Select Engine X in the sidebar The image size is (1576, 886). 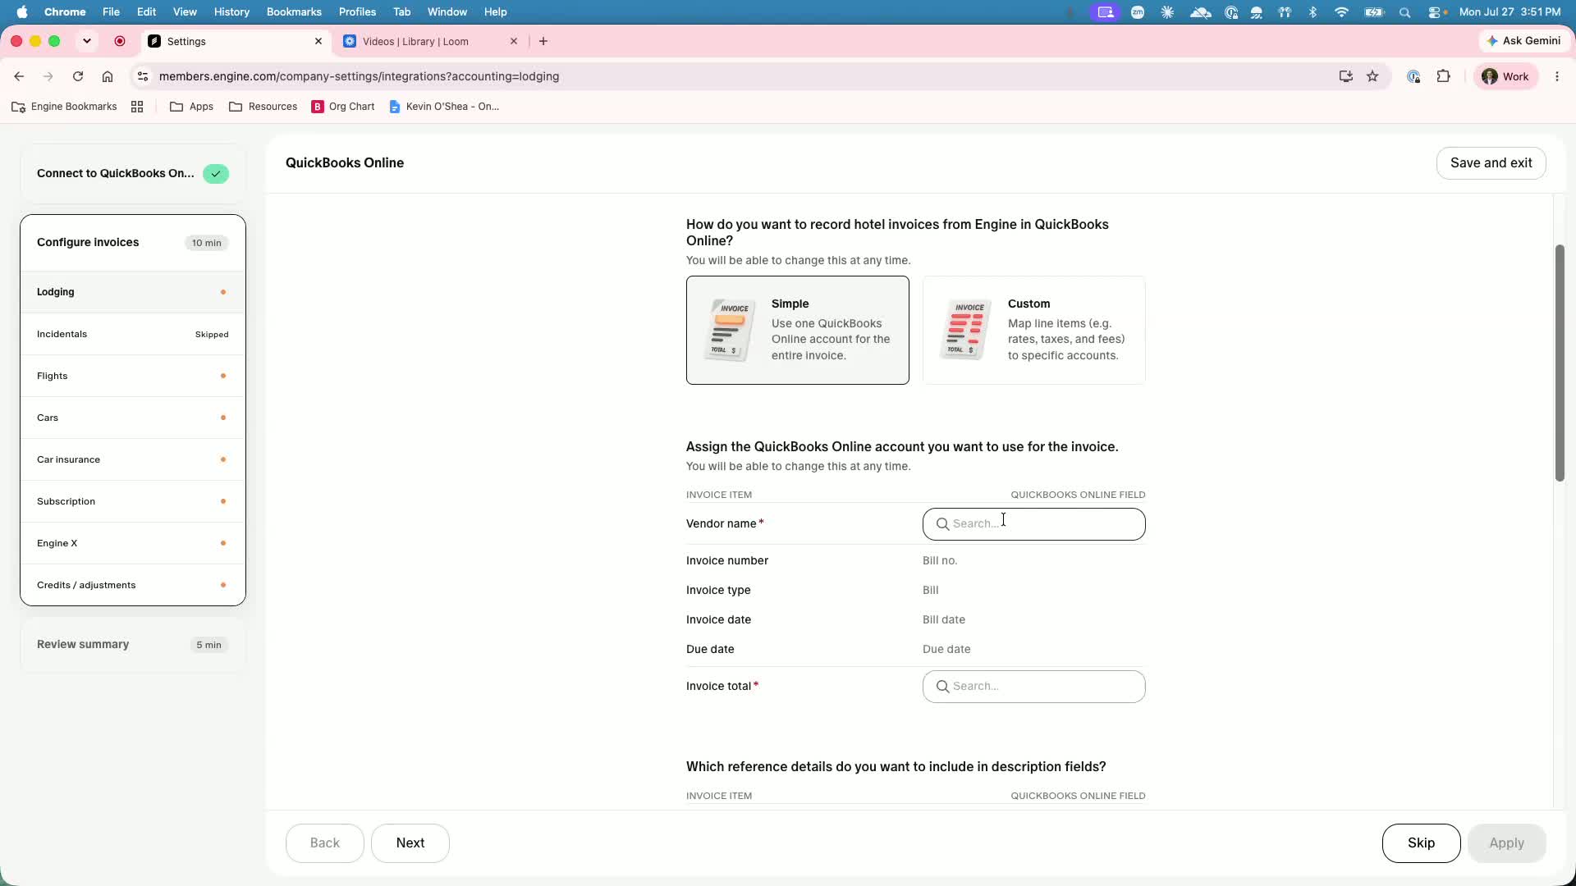pos(133,543)
